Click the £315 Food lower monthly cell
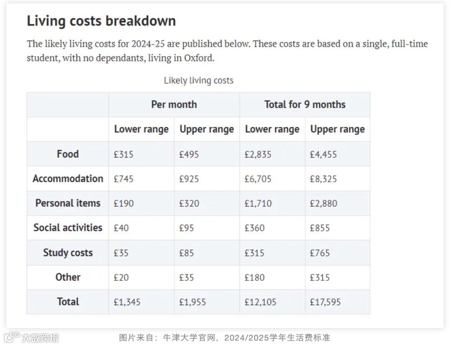Viewport: 452px width, 346px height. click(x=124, y=154)
